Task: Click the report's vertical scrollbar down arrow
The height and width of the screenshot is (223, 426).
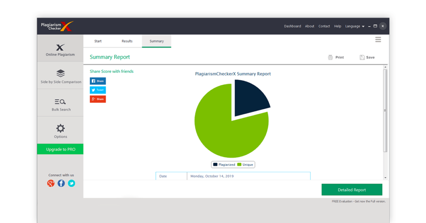Action: tap(385, 178)
